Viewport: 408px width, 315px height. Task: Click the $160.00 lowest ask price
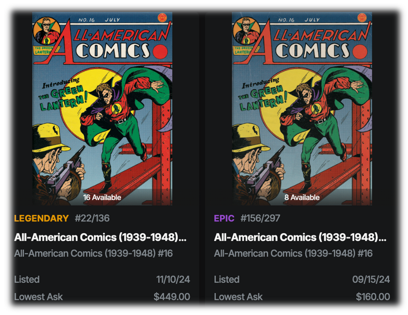pyautogui.click(x=373, y=297)
